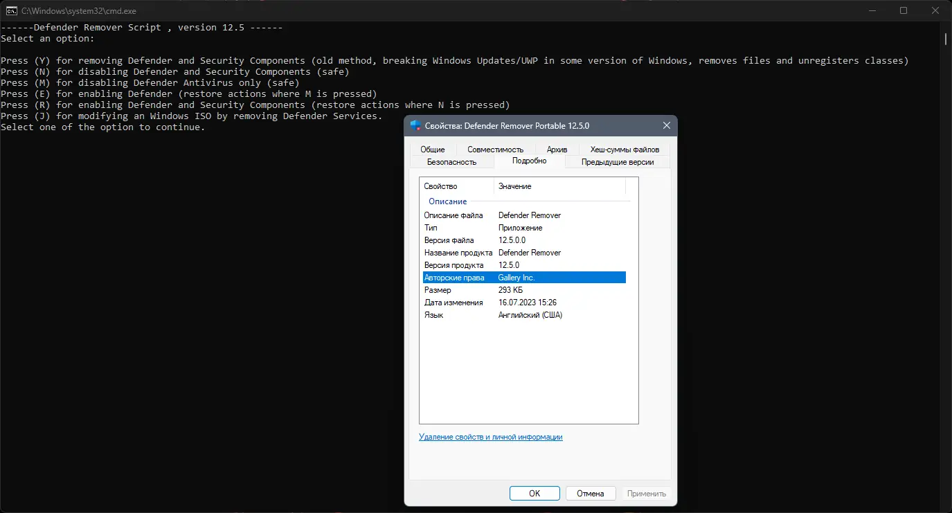Image resolution: width=952 pixels, height=513 pixels.
Task: Click the Gallery Inc. copyright value
Action: [517, 278]
